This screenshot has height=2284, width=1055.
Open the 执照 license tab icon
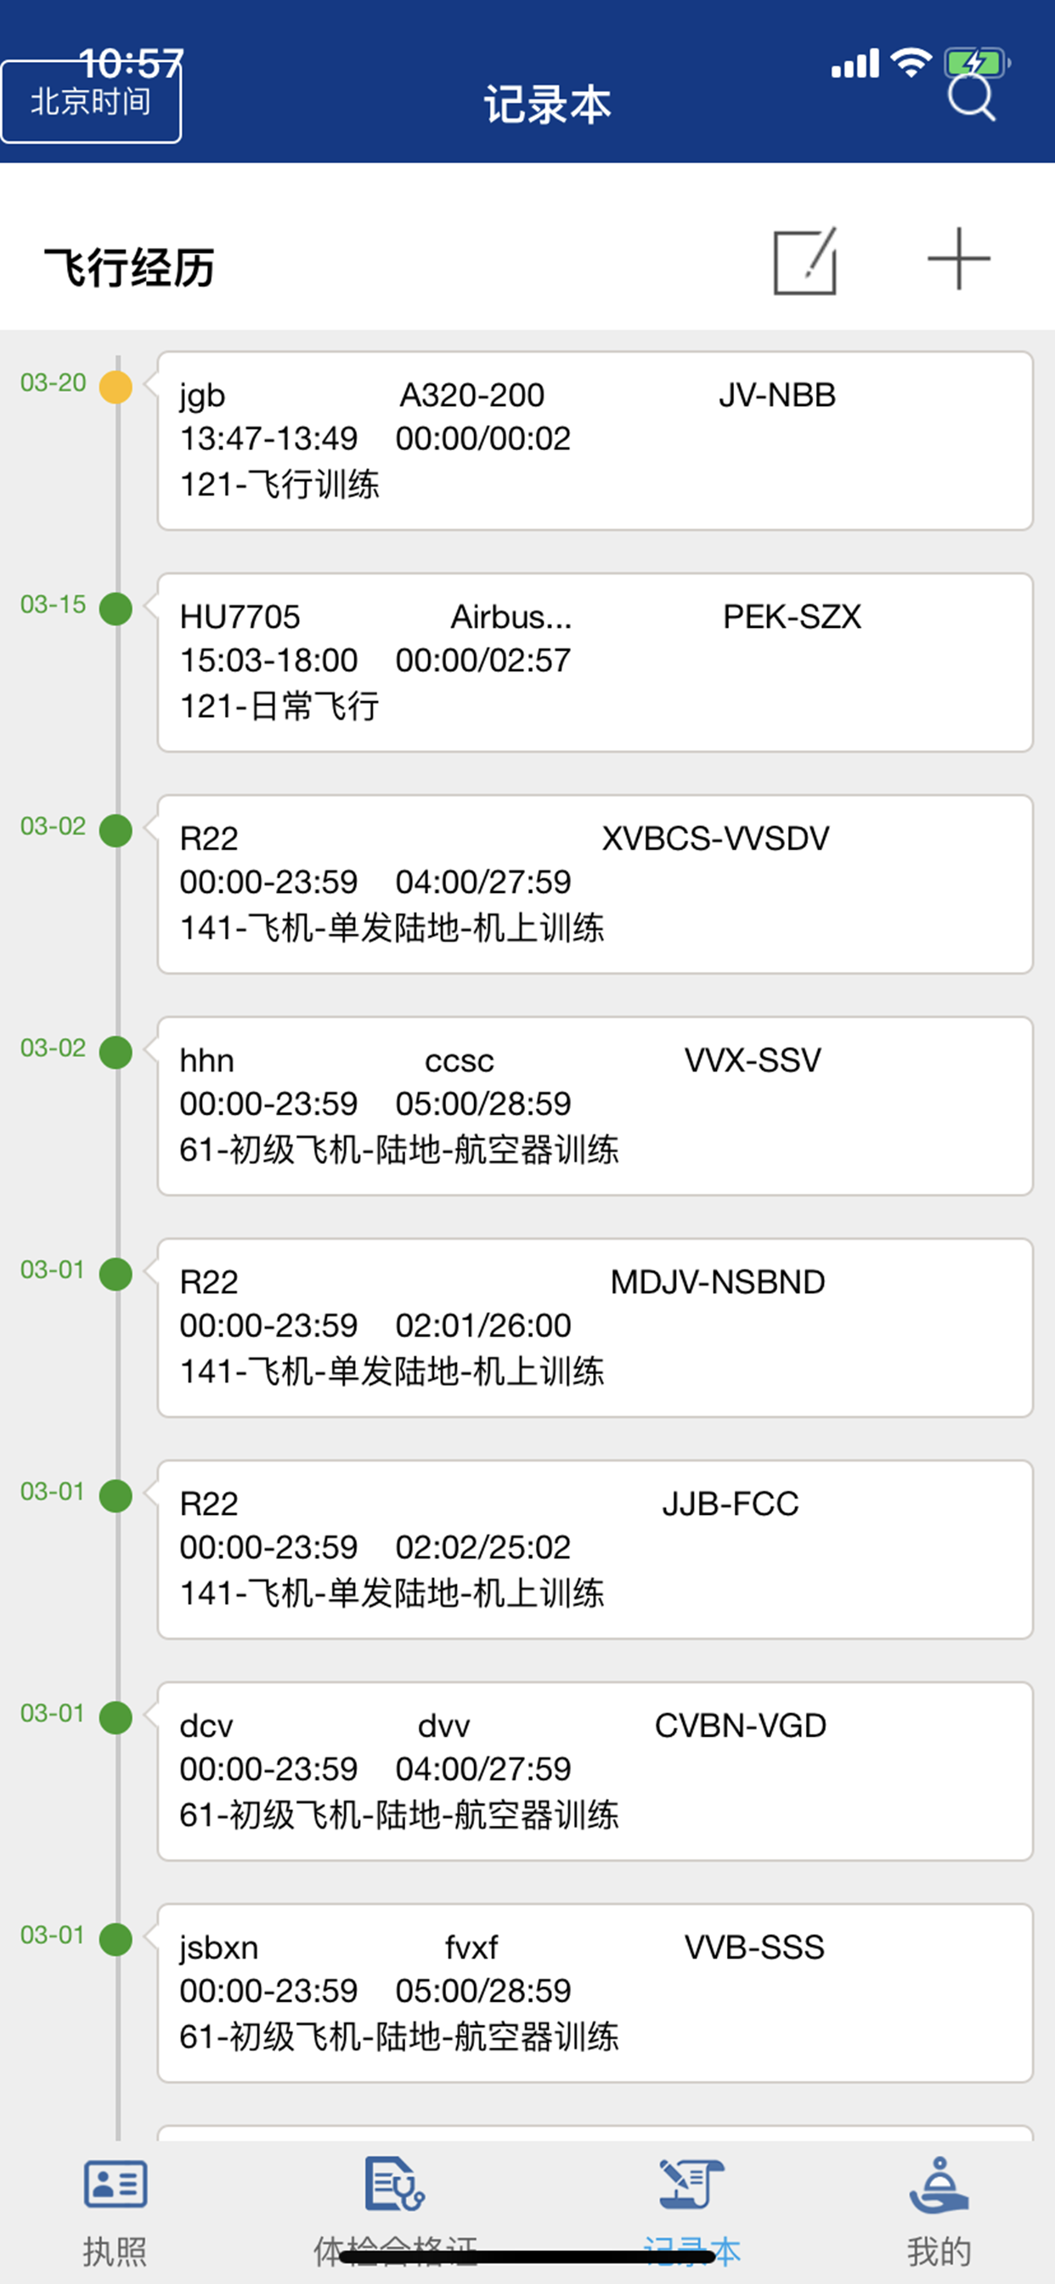[116, 2183]
